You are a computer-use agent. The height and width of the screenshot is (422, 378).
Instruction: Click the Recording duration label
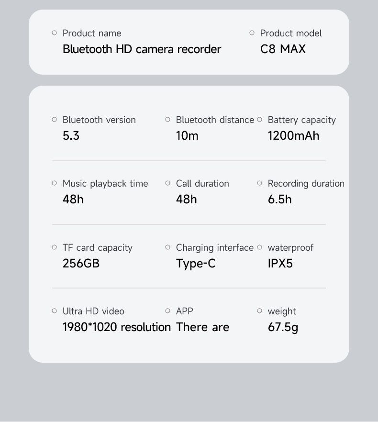click(x=306, y=183)
